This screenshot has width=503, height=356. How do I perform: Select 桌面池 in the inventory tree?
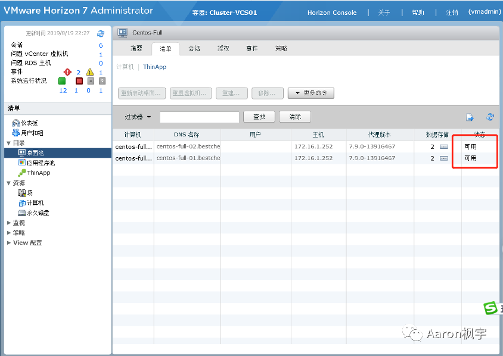coord(31,153)
